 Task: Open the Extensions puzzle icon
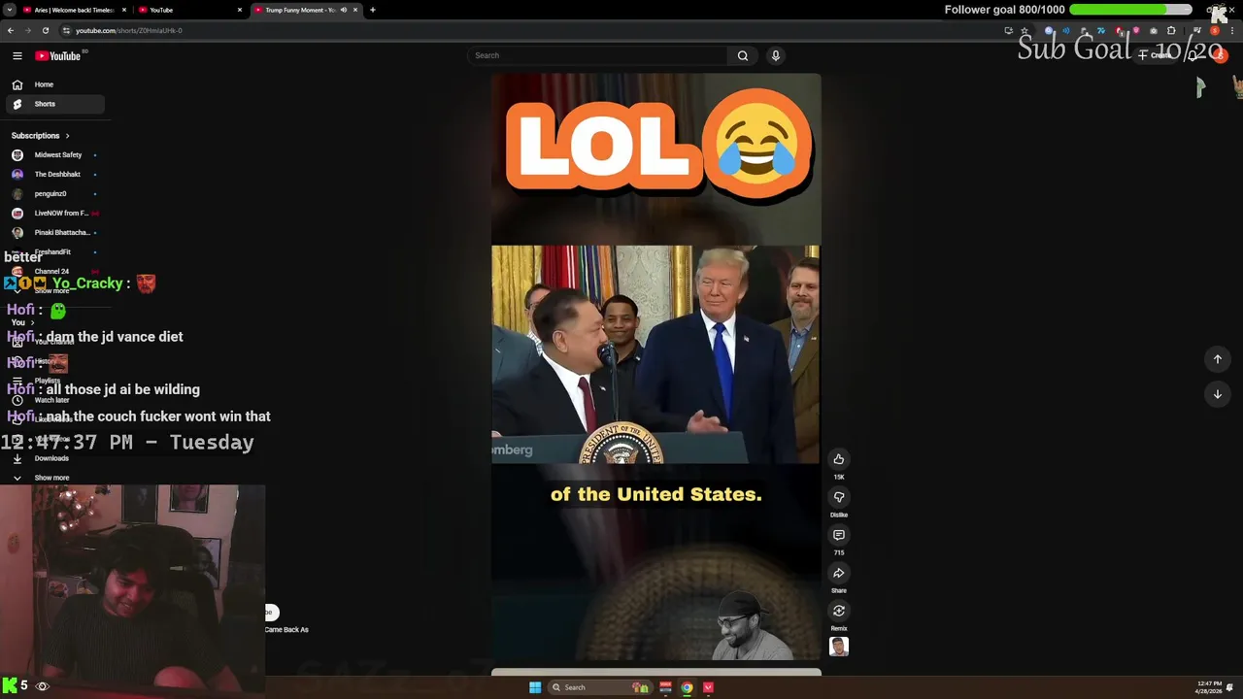pyautogui.click(x=1171, y=30)
